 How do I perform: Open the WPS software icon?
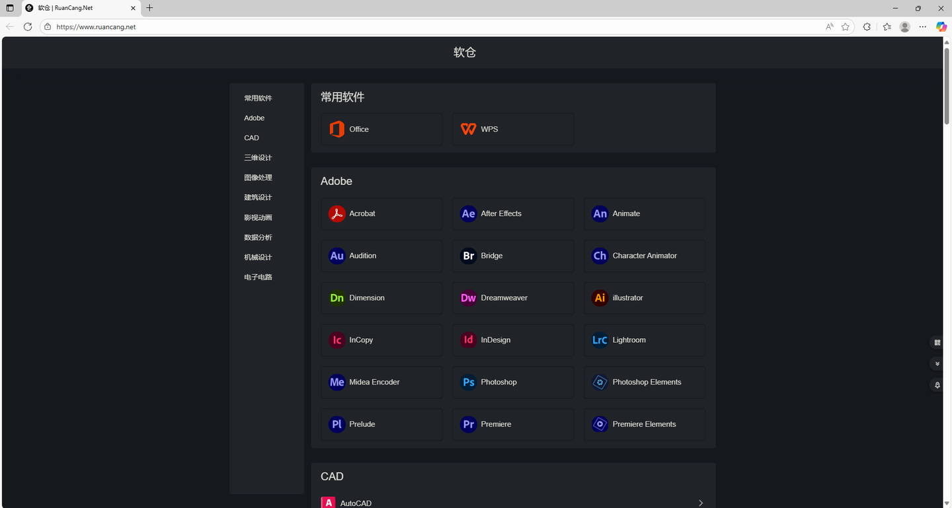point(469,129)
